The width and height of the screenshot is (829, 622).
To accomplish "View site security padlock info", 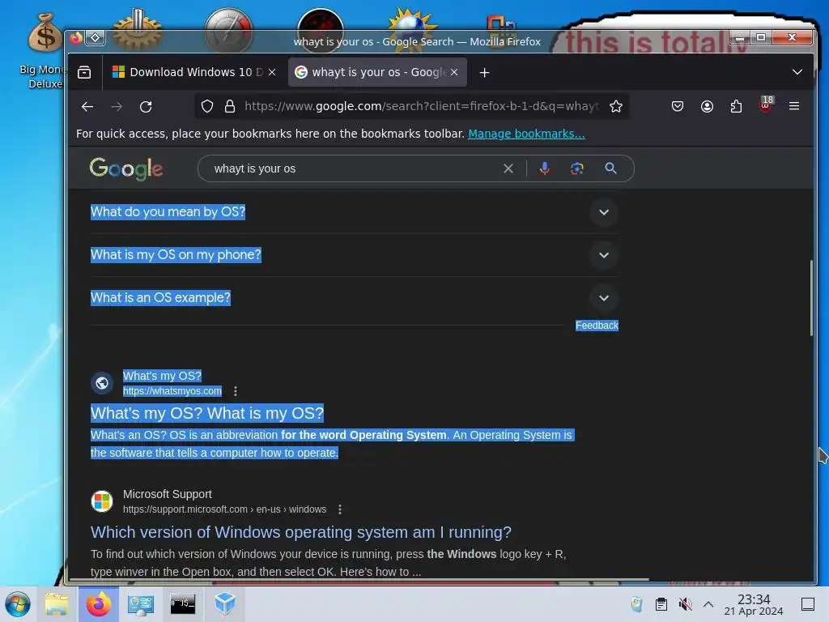I will click(229, 106).
